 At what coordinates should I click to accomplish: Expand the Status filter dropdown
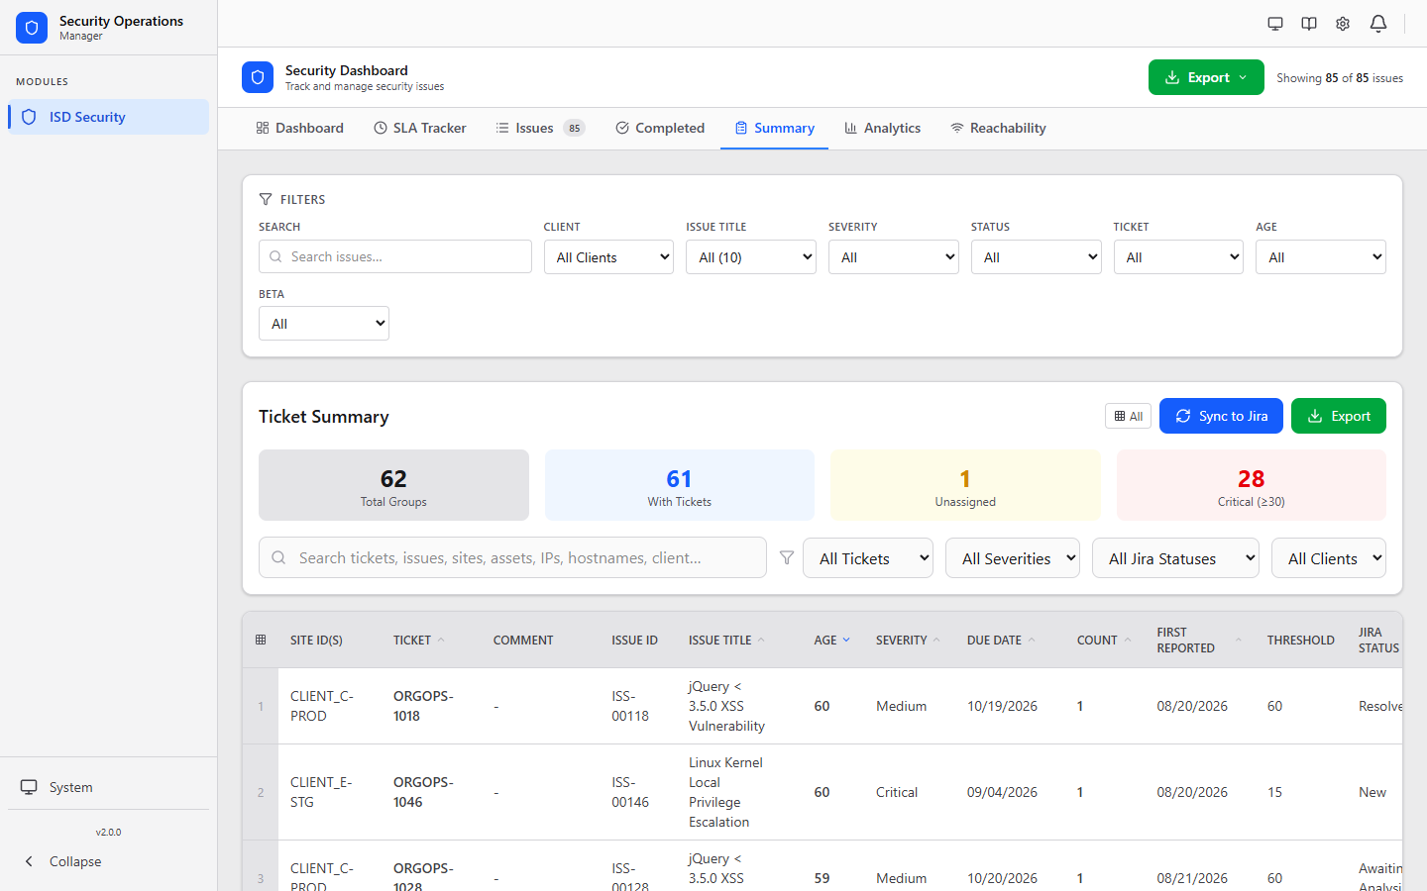click(1036, 257)
